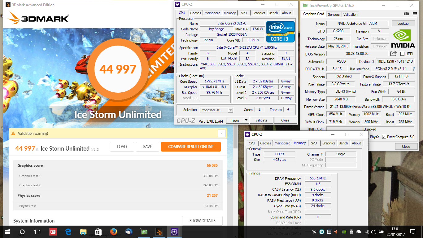
Task: Click the GPU name field NVIDIA GeForce GT 720M
Action: tap(357, 24)
